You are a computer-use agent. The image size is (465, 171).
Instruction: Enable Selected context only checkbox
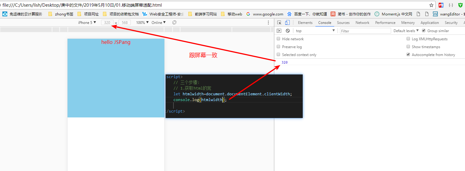pyautogui.click(x=279, y=54)
